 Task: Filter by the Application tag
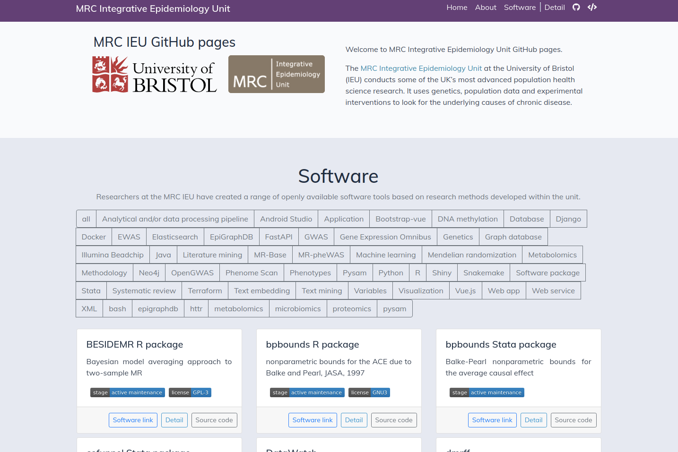(344, 219)
